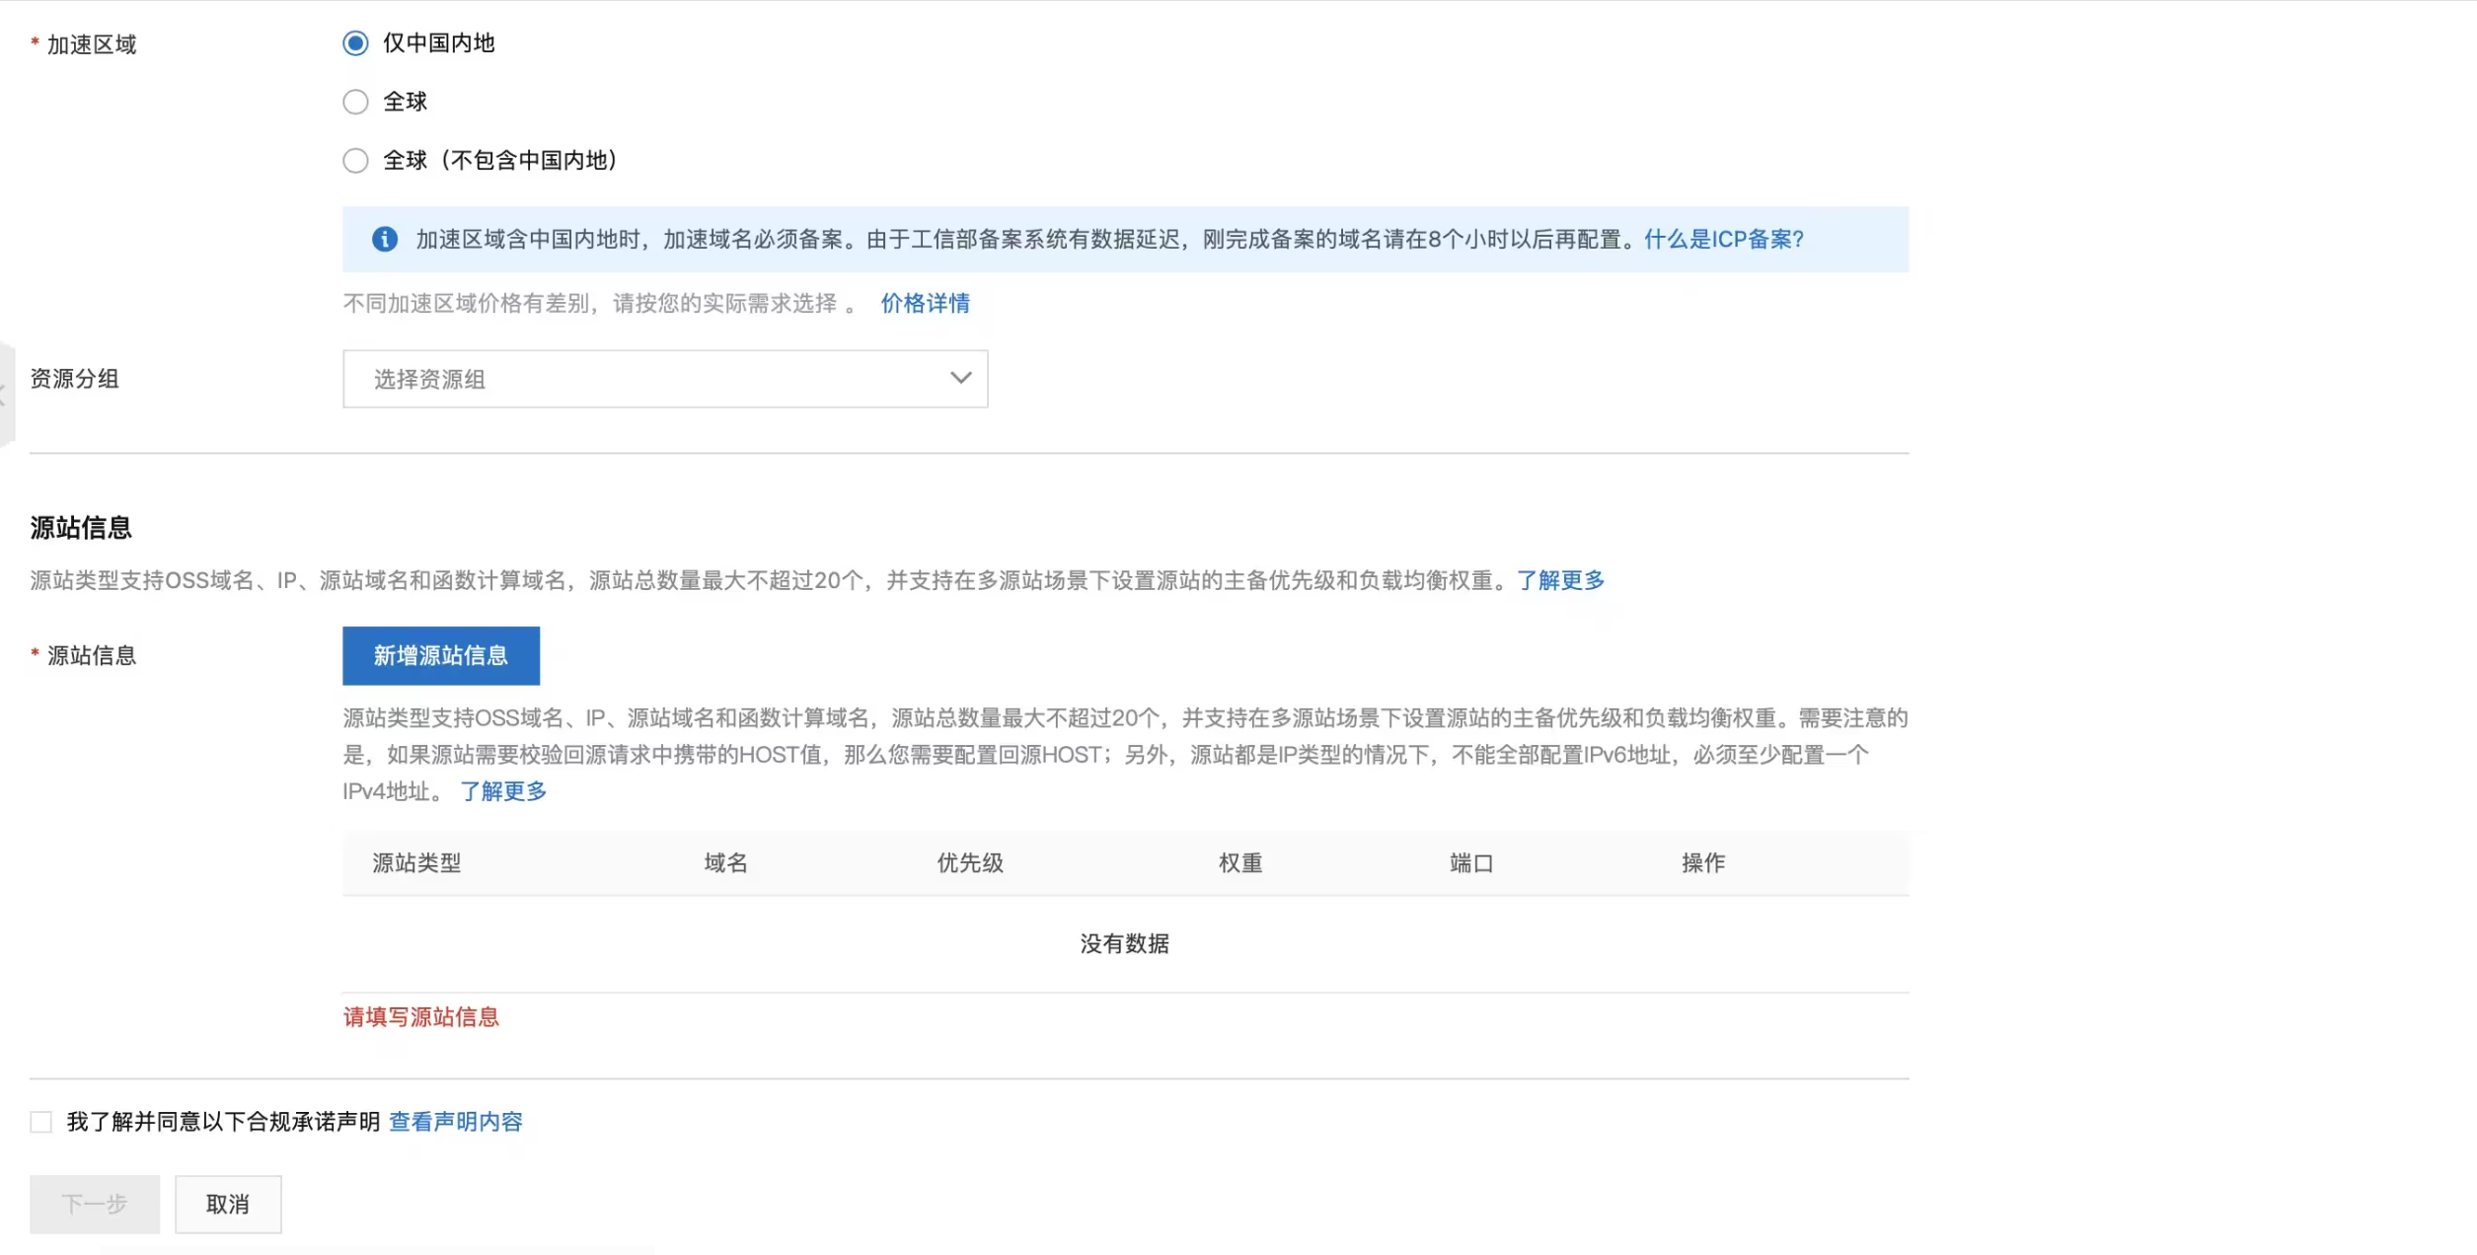Click the 优先级 column header
Image resolution: width=2477 pixels, height=1255 pixels.
click(x=969, y=863)
